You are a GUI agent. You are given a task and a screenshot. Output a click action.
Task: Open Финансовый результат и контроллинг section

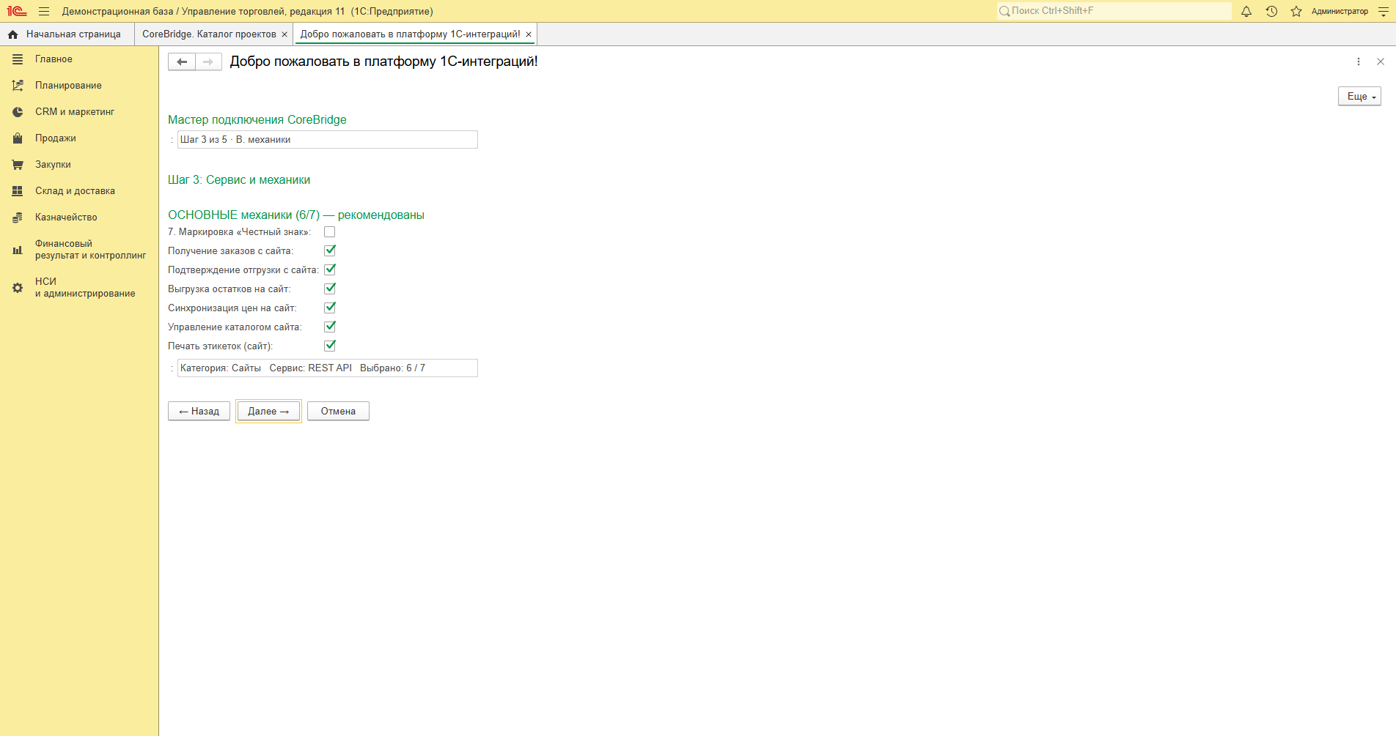click(90, 250)
